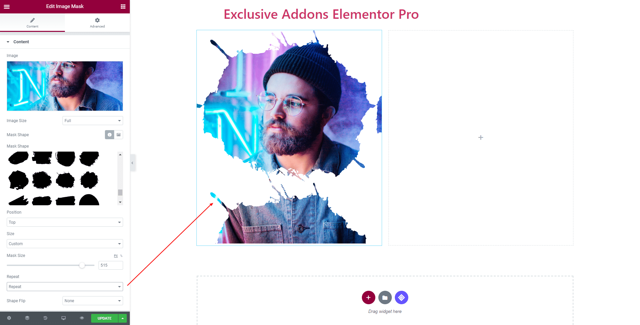The width and height of the screenshot is (640, 325).
Task: Open the hamburger menu in the panel header
Action: pyautogui.click(x=7, y=7)
